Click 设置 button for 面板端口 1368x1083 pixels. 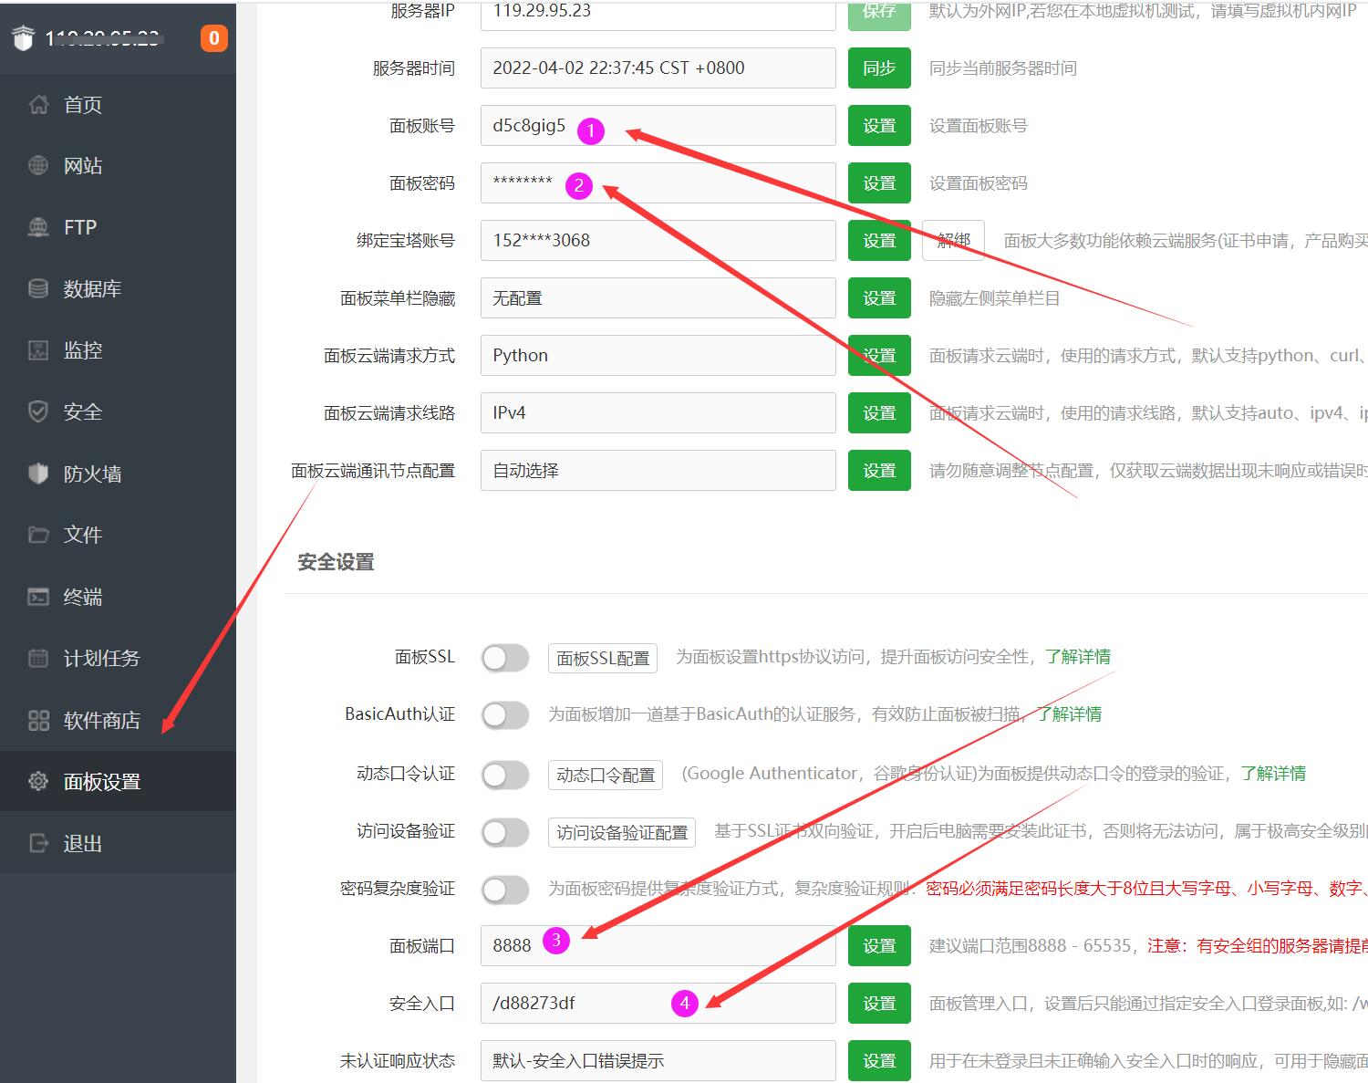(879, 946)
